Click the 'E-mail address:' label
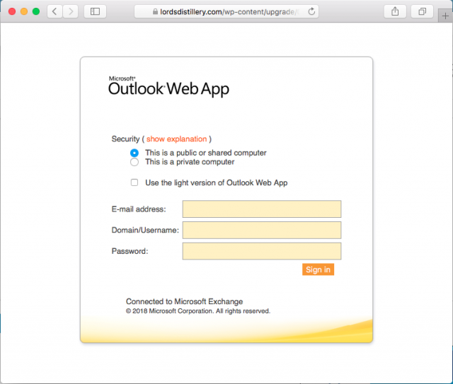The height and width of the screenshot is (384, 453). click(139, 209)
